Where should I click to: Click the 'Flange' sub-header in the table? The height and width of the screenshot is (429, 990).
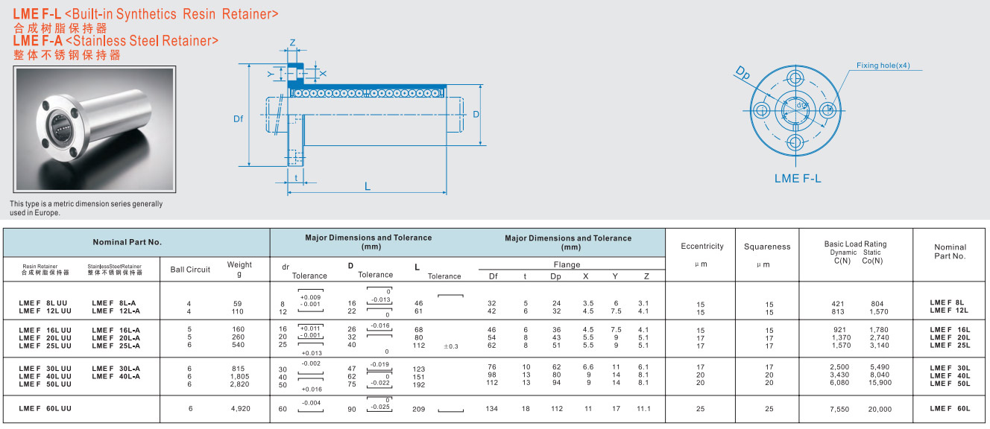pos(567,264)
